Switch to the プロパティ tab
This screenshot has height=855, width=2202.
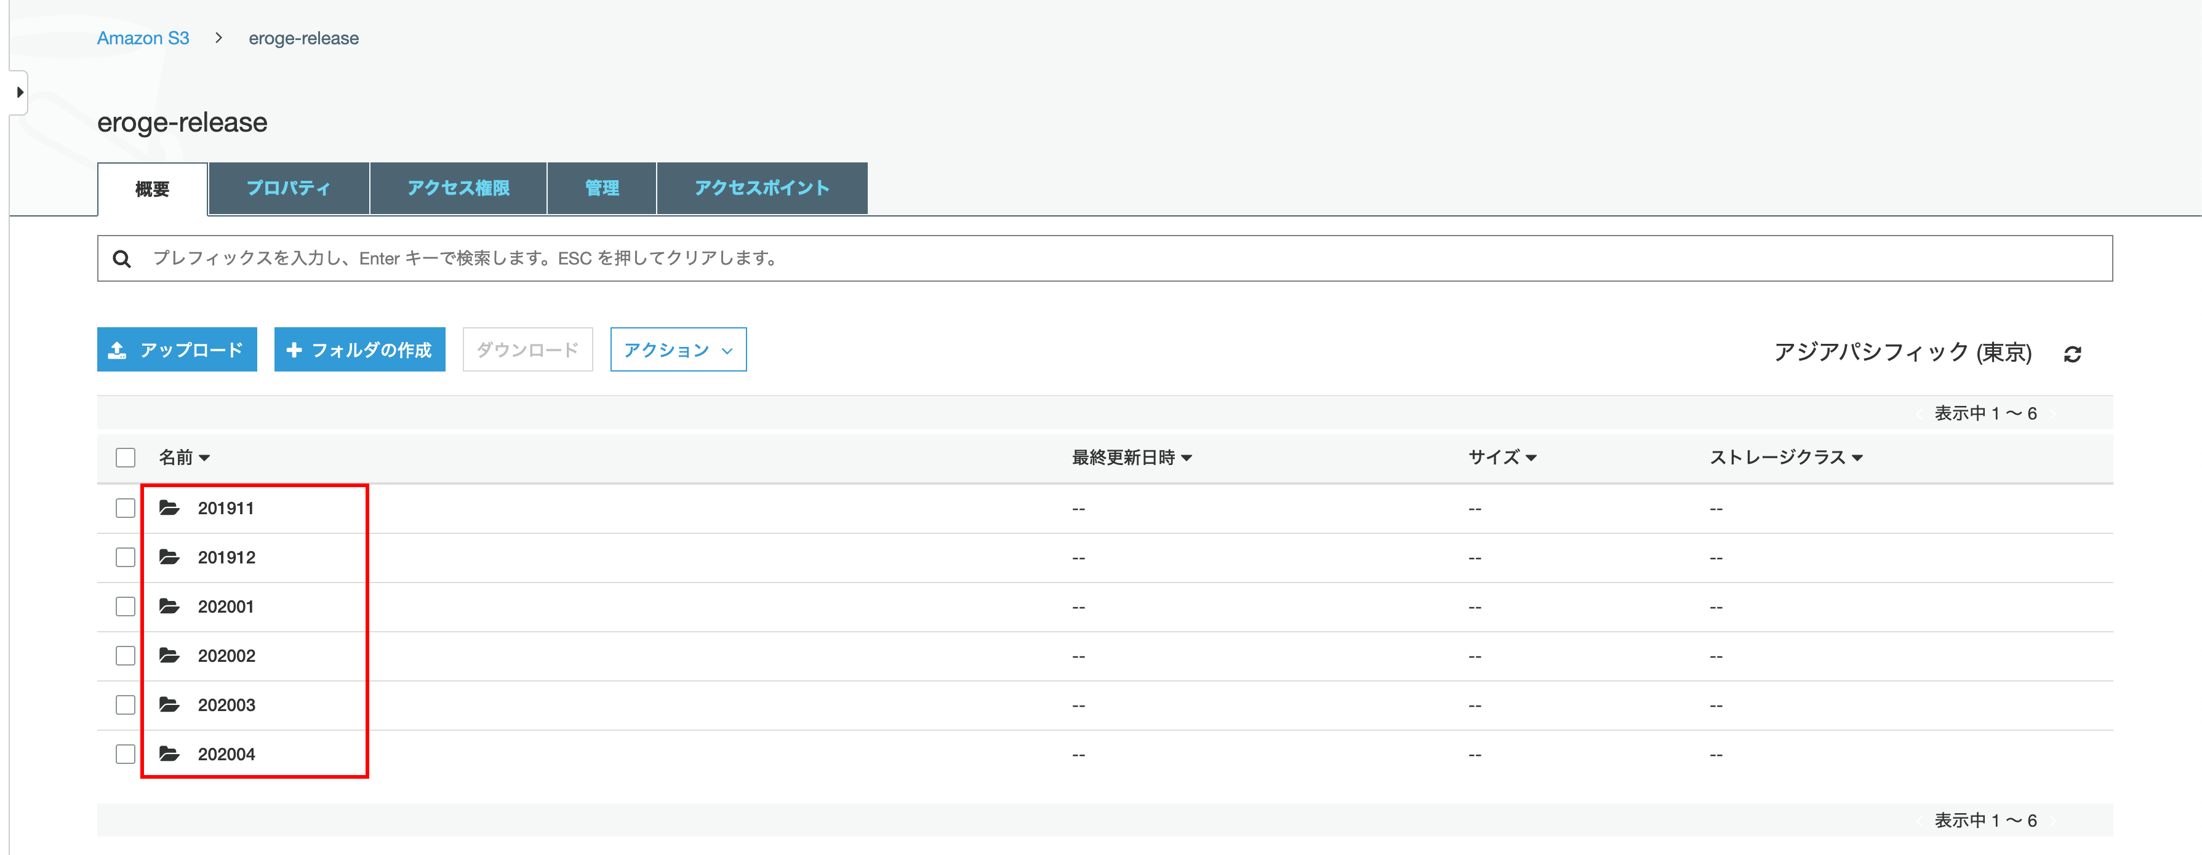[x=289, y=189]
